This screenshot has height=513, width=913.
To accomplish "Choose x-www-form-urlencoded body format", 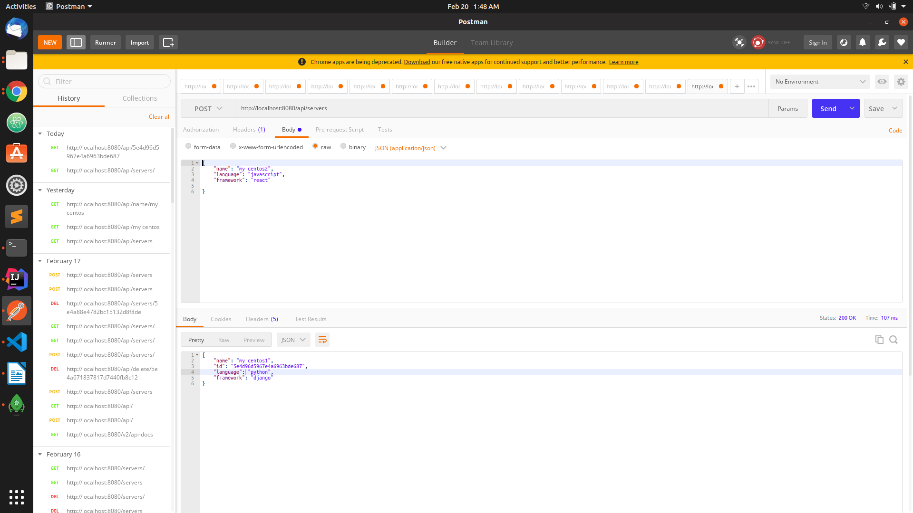I will click(x=233, y=146).
